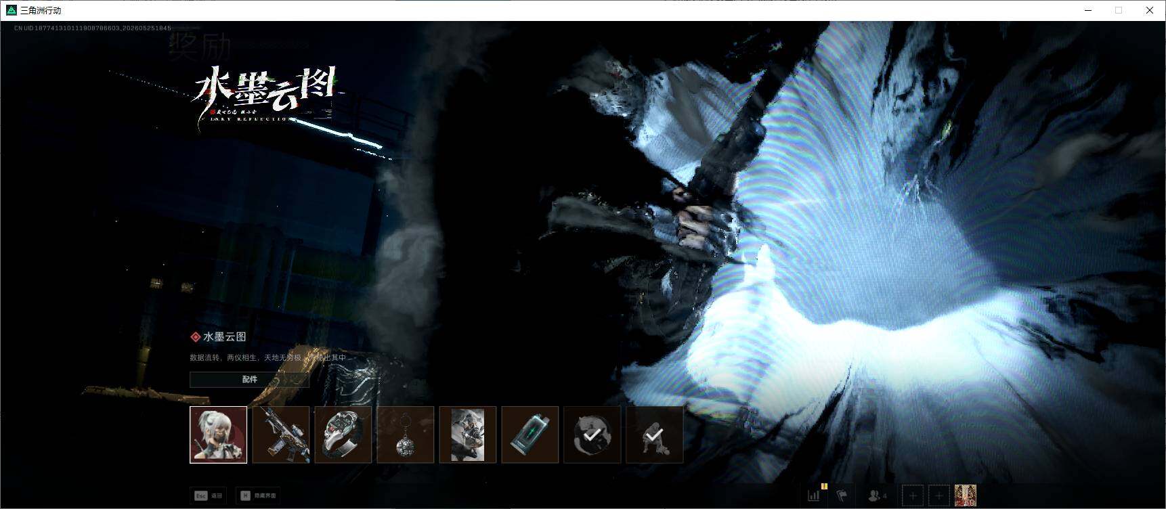The image size is (1166, 509).
Task: Select the rifle weapon skin reward
Action: click(x=281, y=435)
